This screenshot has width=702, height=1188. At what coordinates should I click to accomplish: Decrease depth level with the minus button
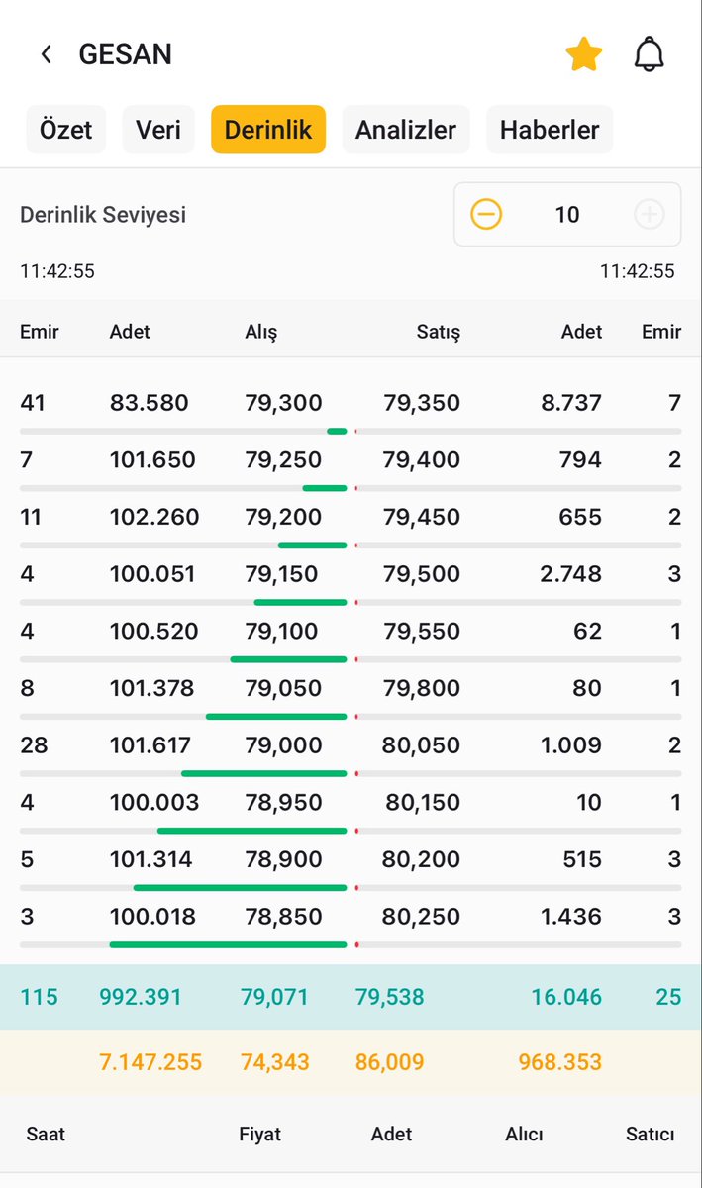(486, 214)
